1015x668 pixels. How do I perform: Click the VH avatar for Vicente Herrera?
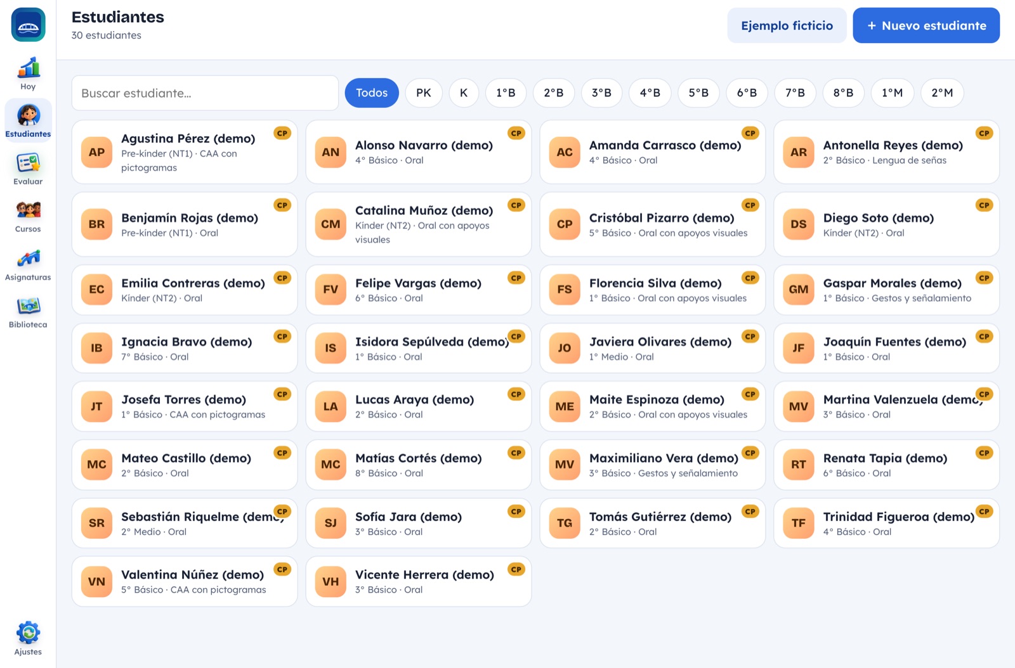click(331, 582)
